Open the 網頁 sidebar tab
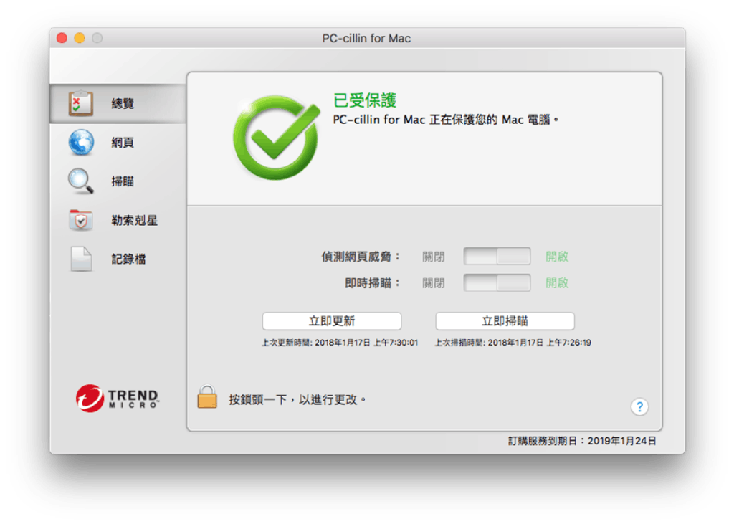Image resolution: width=734 pixels, height=524 pixels. (118, 143)
